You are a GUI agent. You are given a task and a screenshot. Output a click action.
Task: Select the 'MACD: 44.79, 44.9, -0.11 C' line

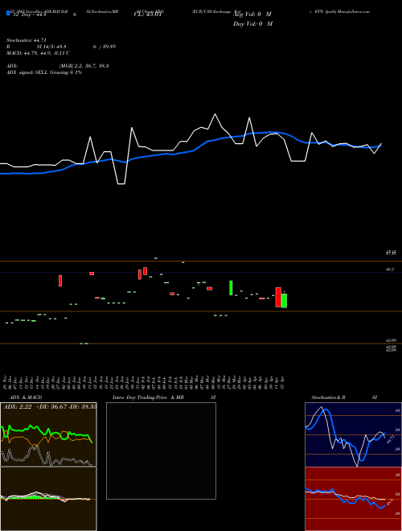[38, 53]
